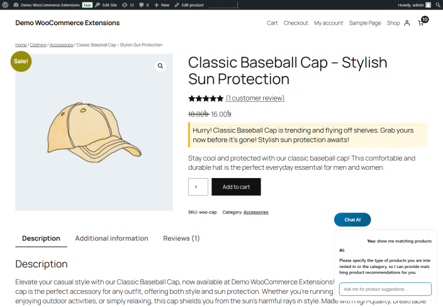443x307 pixels.
Task: Go to the Cart page
Action: pyautogui.click(x=272, y=23)
